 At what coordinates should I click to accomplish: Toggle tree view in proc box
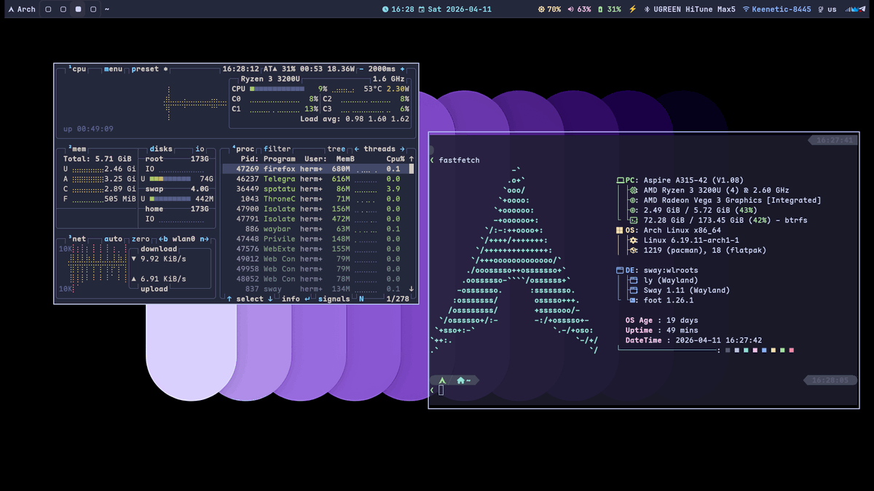pos(336,149)
